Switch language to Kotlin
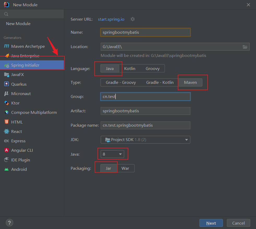 [x=130, y=68]
